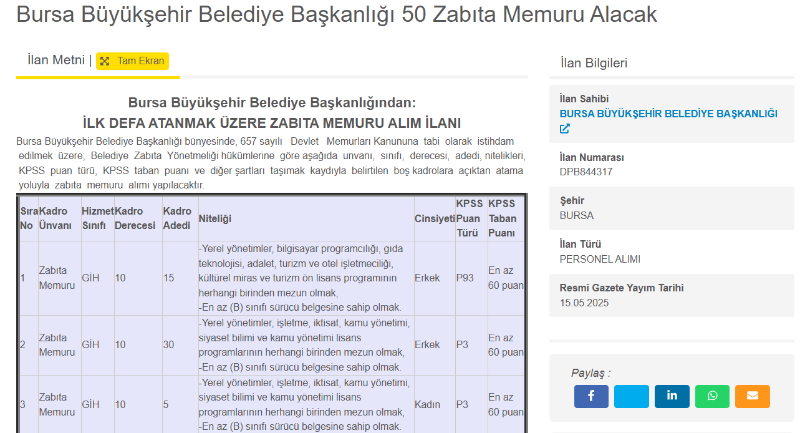The image size is (805, 433).
Task: Click the En az 60 puan cell in row 1
Action: (x=506, y=278)
